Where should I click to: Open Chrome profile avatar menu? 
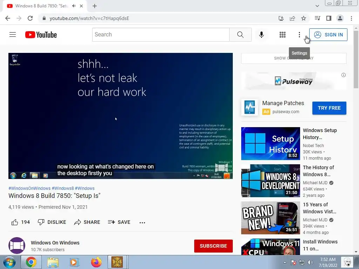tap(340, 18)
